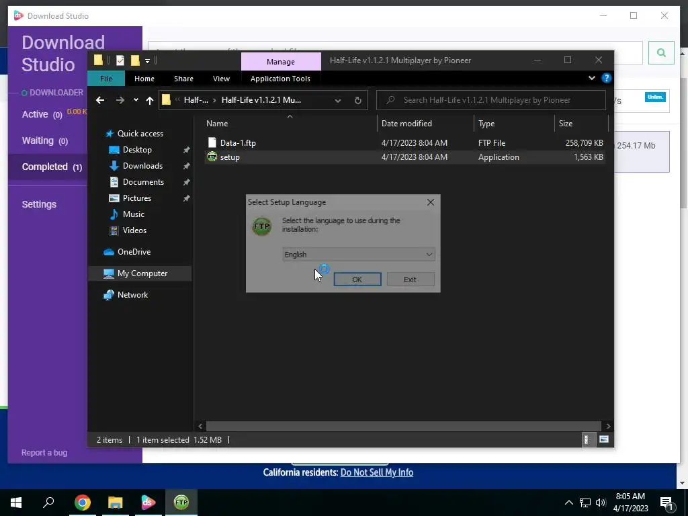
Task: Click the volume speaker icon in system tray
Action: click(x=601, y=503)
